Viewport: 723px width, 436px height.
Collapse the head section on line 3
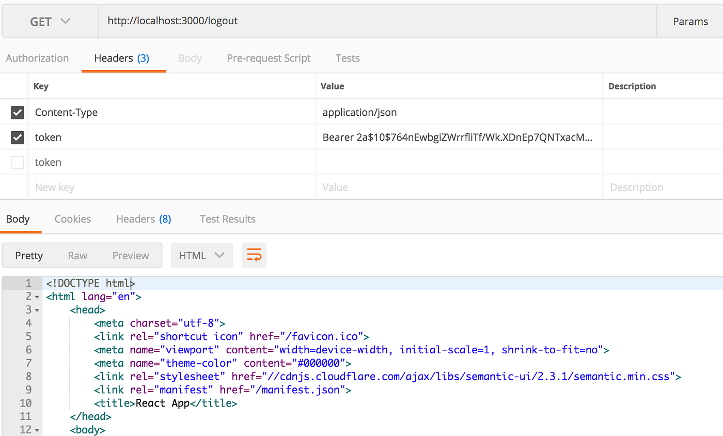[x=36, y=310]
